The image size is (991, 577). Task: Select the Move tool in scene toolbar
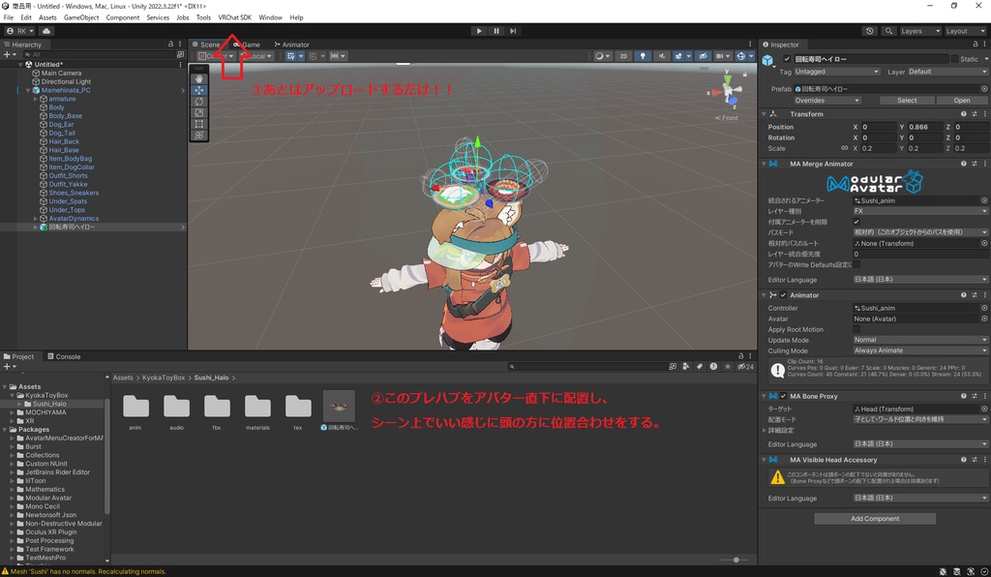199,90
